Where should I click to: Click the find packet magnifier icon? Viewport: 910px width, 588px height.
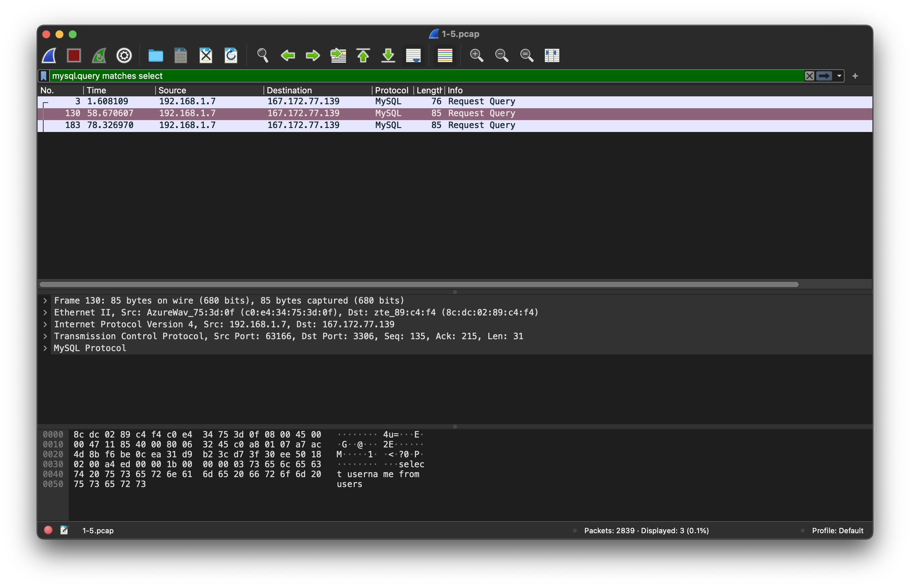pos(262,56)
